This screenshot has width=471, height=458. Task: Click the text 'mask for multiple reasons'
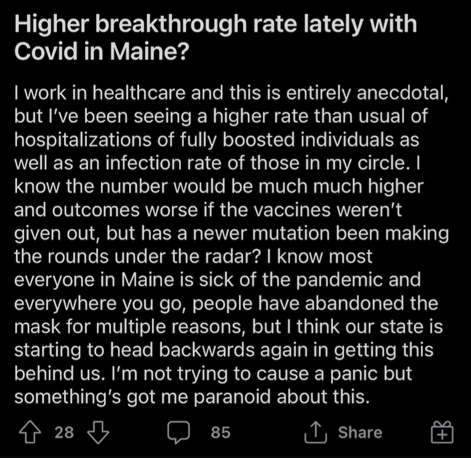(x=128, y=326)
